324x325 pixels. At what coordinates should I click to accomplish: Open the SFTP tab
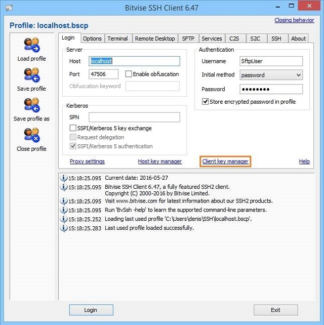(188, 38)
